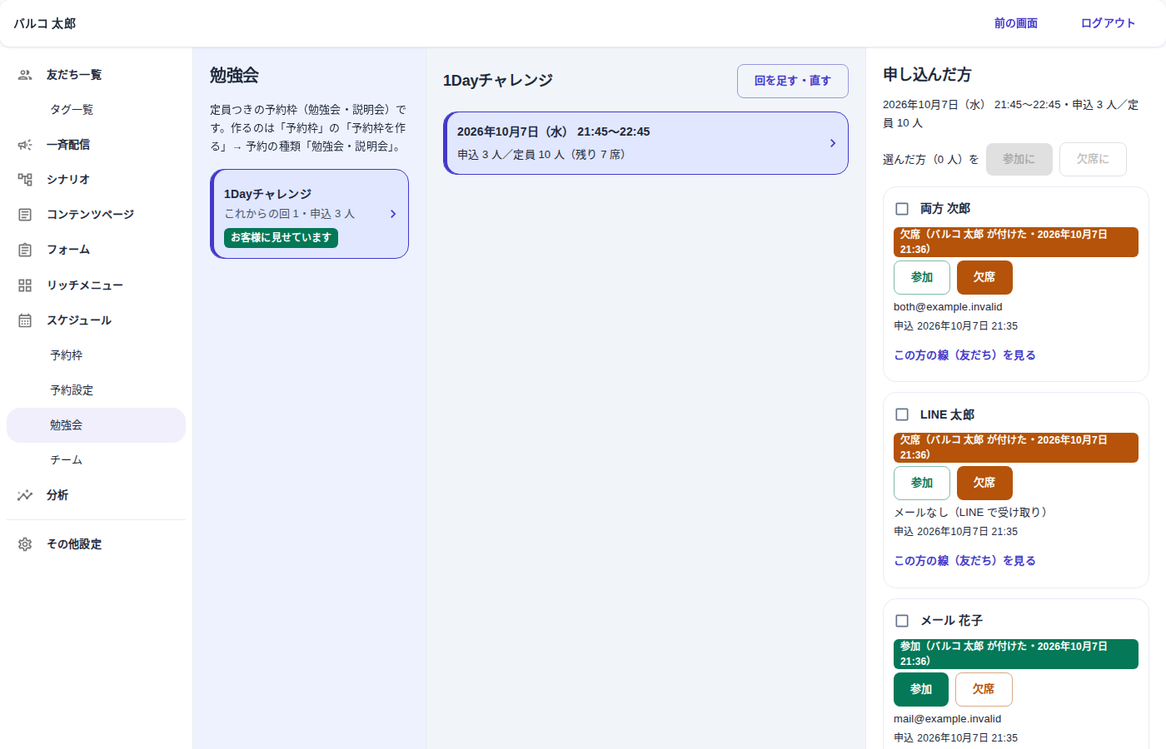Image resolution: width=1166 pixels, height=749 pixels.
Task: Expand the 1Dayチャレンジ card chevron
Action: pyautogui.click(x=393, y=214)
